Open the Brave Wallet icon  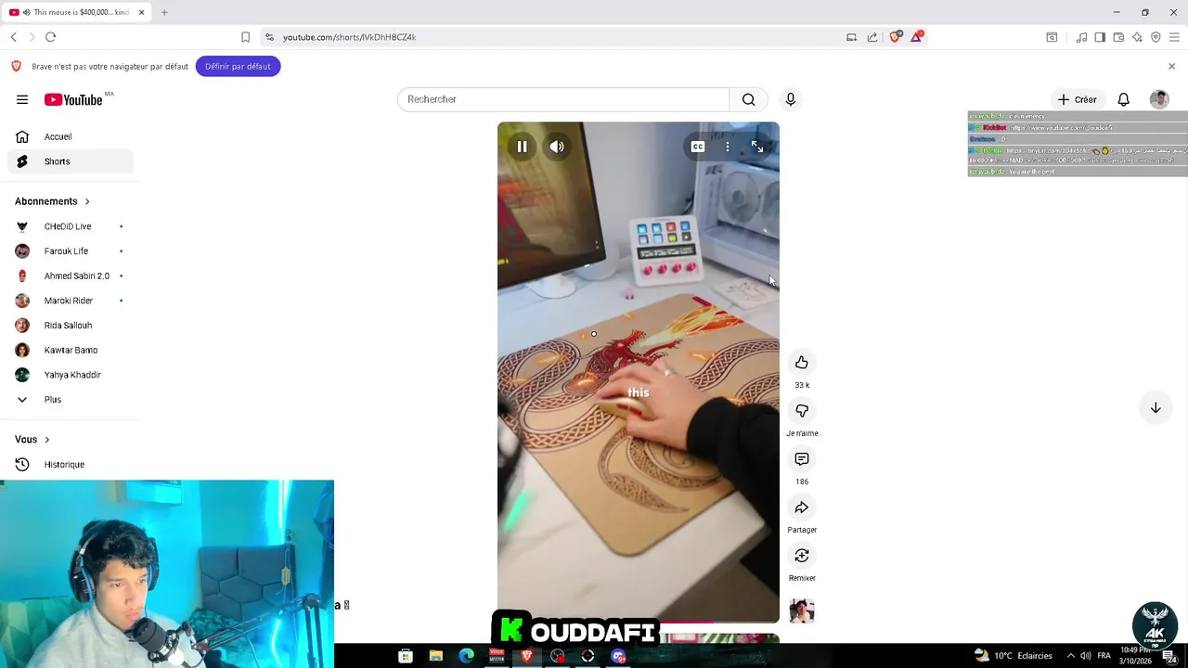pos(1118,37)
